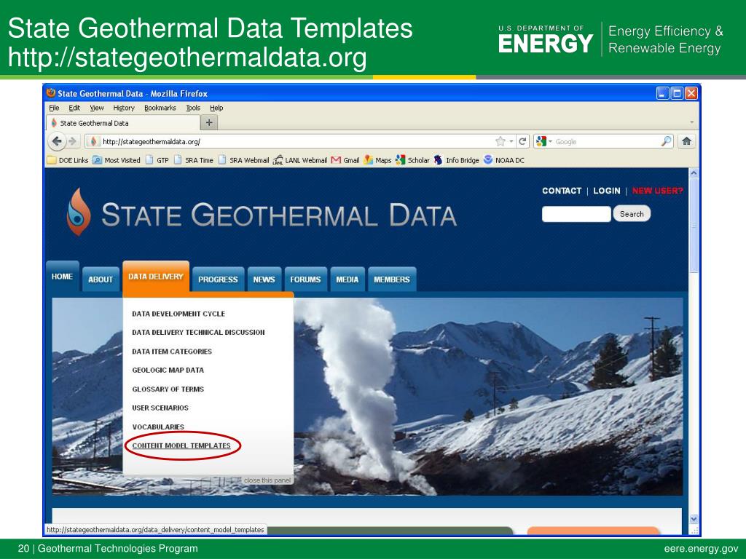Open the tab list dropdown arrow
The height and width of the screenshot is (559, 746).
pyautogui.click(x=691, y=122)
